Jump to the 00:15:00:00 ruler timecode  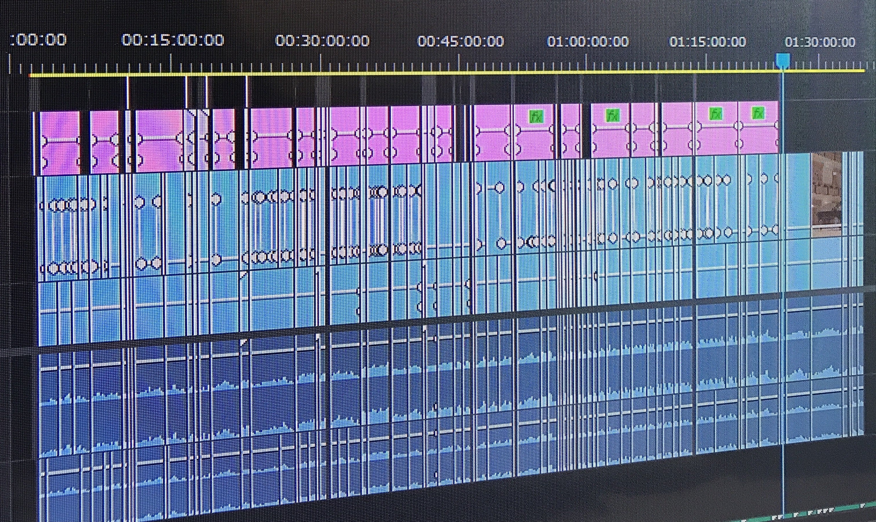click(x=172, y=41)
